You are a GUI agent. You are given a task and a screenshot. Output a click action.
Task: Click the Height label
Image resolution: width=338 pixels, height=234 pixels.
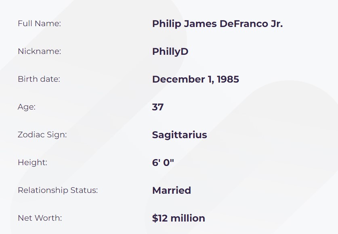point(32,162)
